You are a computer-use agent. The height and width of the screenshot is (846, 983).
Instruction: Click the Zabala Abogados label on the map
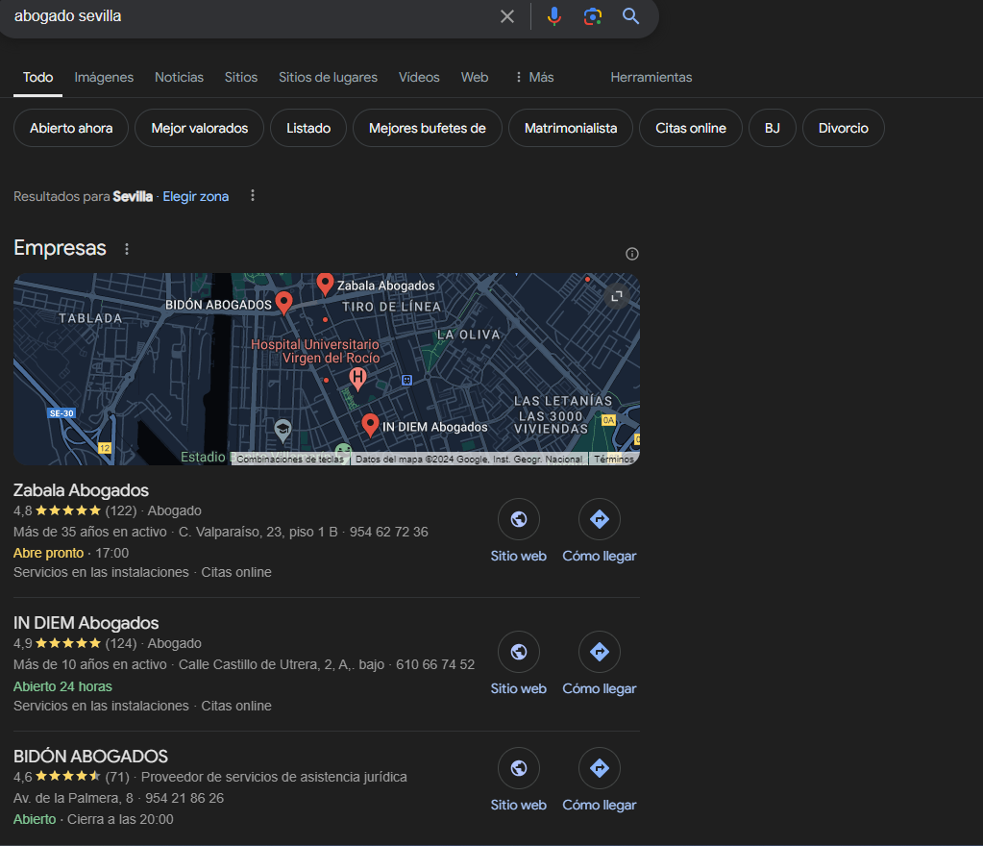pos(385,286)
